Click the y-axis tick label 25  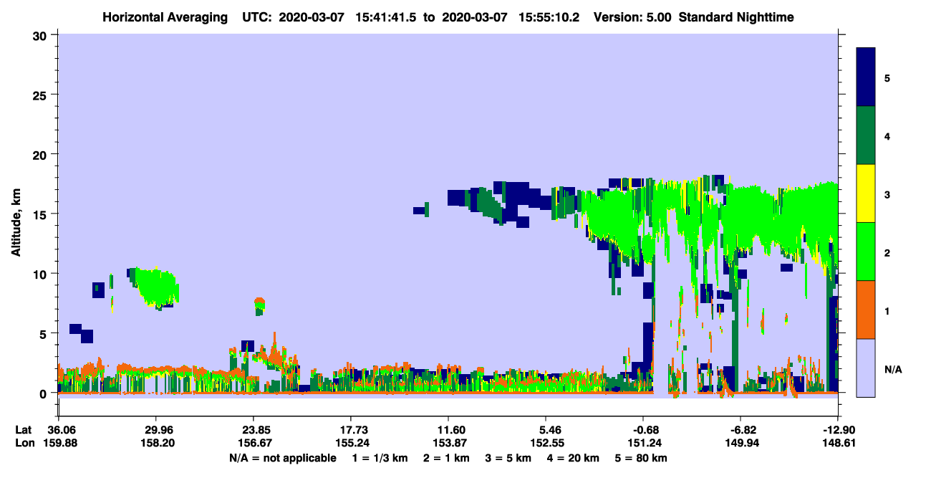pyautogui.click(x=42, y=95)
